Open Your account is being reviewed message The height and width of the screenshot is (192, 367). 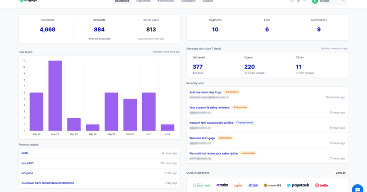click(209, 108)
